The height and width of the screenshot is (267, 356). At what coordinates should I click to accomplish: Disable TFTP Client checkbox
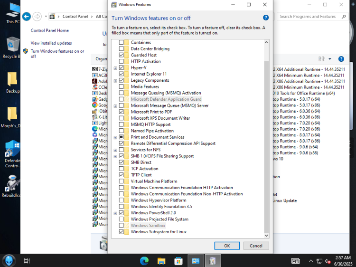[121, 175]
